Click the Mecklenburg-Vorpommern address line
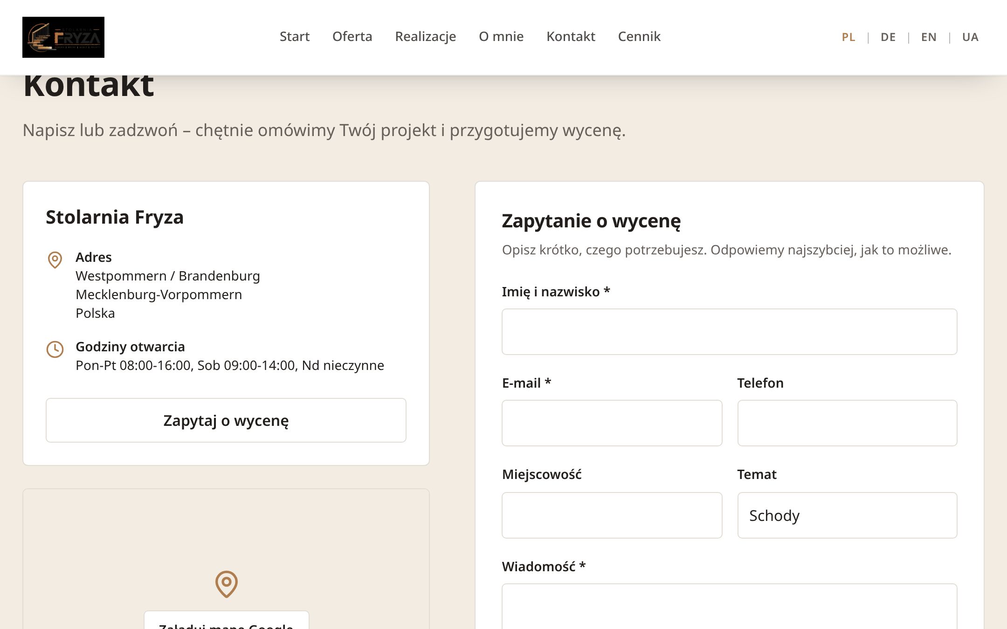 point(159,294)
